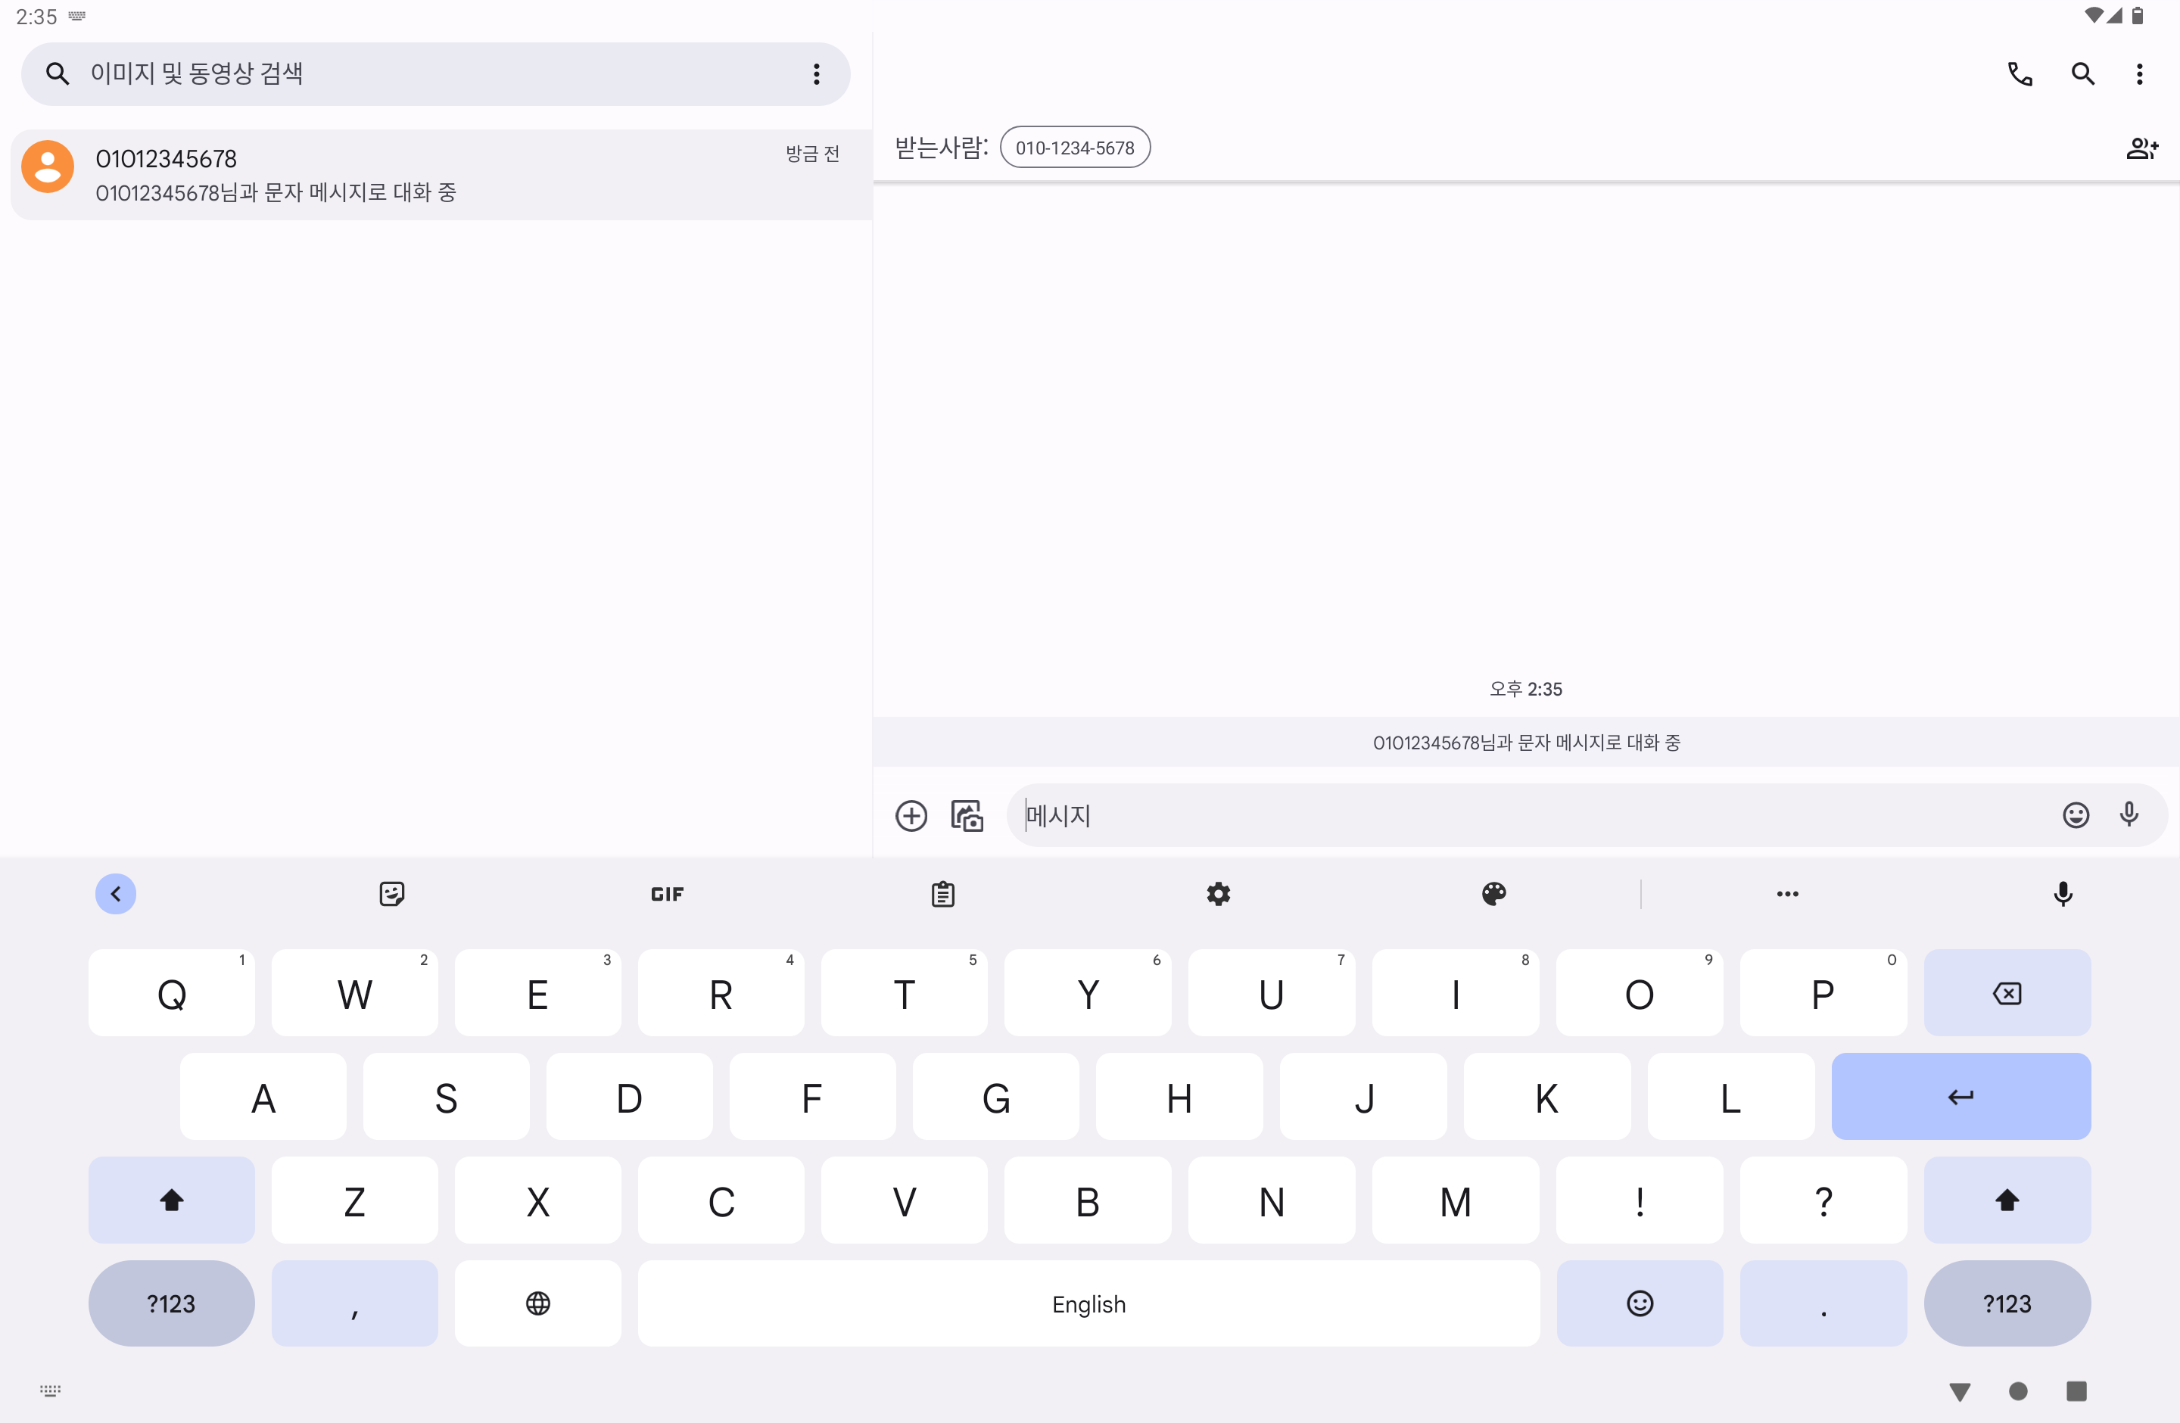Focus the 이미지 및 동영상 검색 search field

click(436, 73)
